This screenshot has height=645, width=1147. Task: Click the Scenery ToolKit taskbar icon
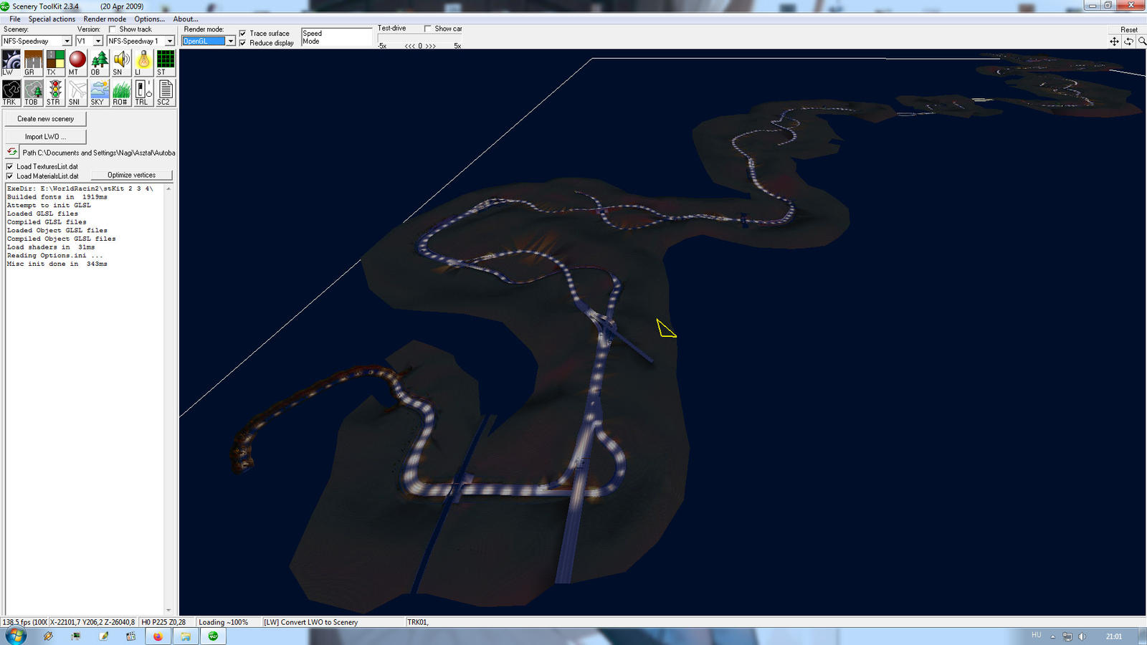(213, 636)
